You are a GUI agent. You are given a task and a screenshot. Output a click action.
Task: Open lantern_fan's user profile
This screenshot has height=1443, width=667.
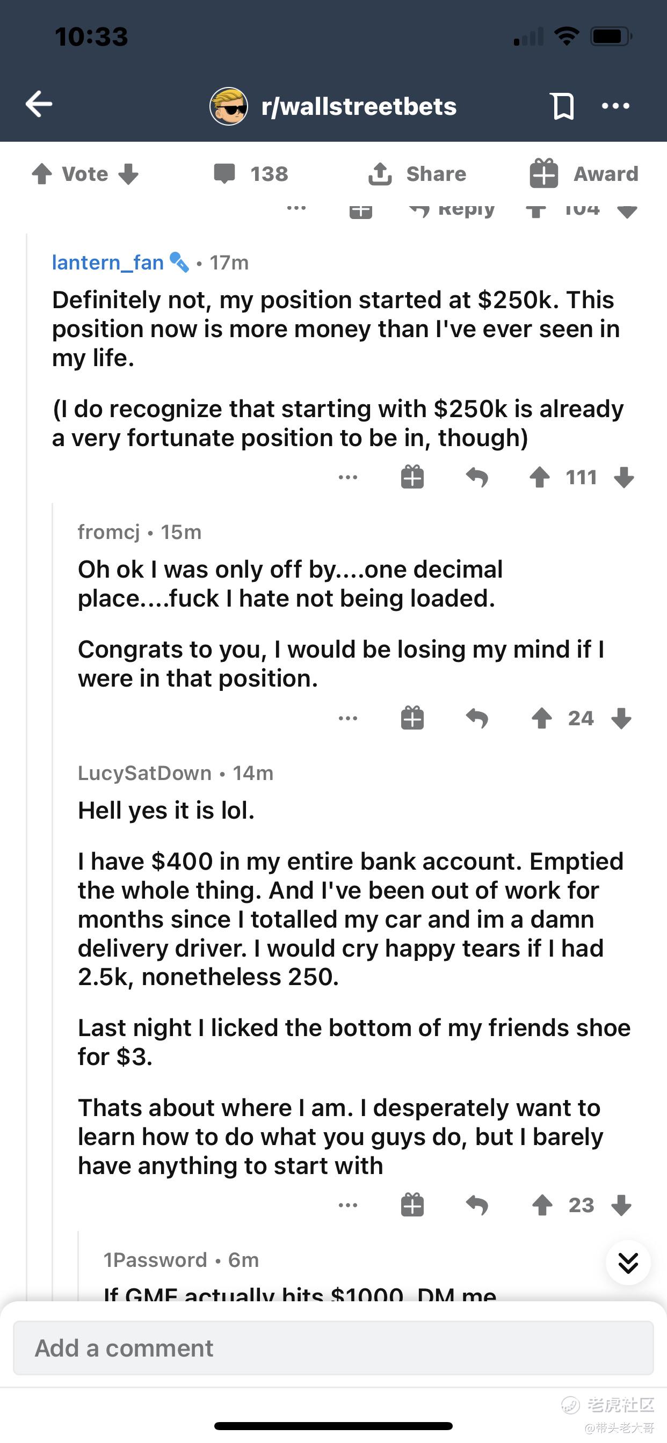tap(107, 262)
